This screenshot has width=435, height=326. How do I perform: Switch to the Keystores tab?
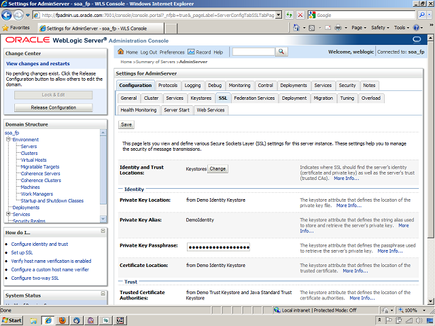(x=201, y=98)
